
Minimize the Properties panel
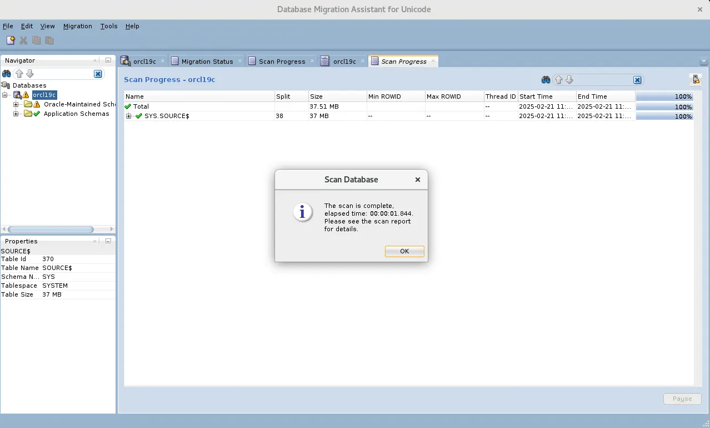[x=108, y=241]
